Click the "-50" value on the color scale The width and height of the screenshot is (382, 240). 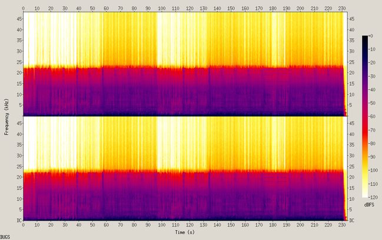pyautogui.click(x=373, y=103)
